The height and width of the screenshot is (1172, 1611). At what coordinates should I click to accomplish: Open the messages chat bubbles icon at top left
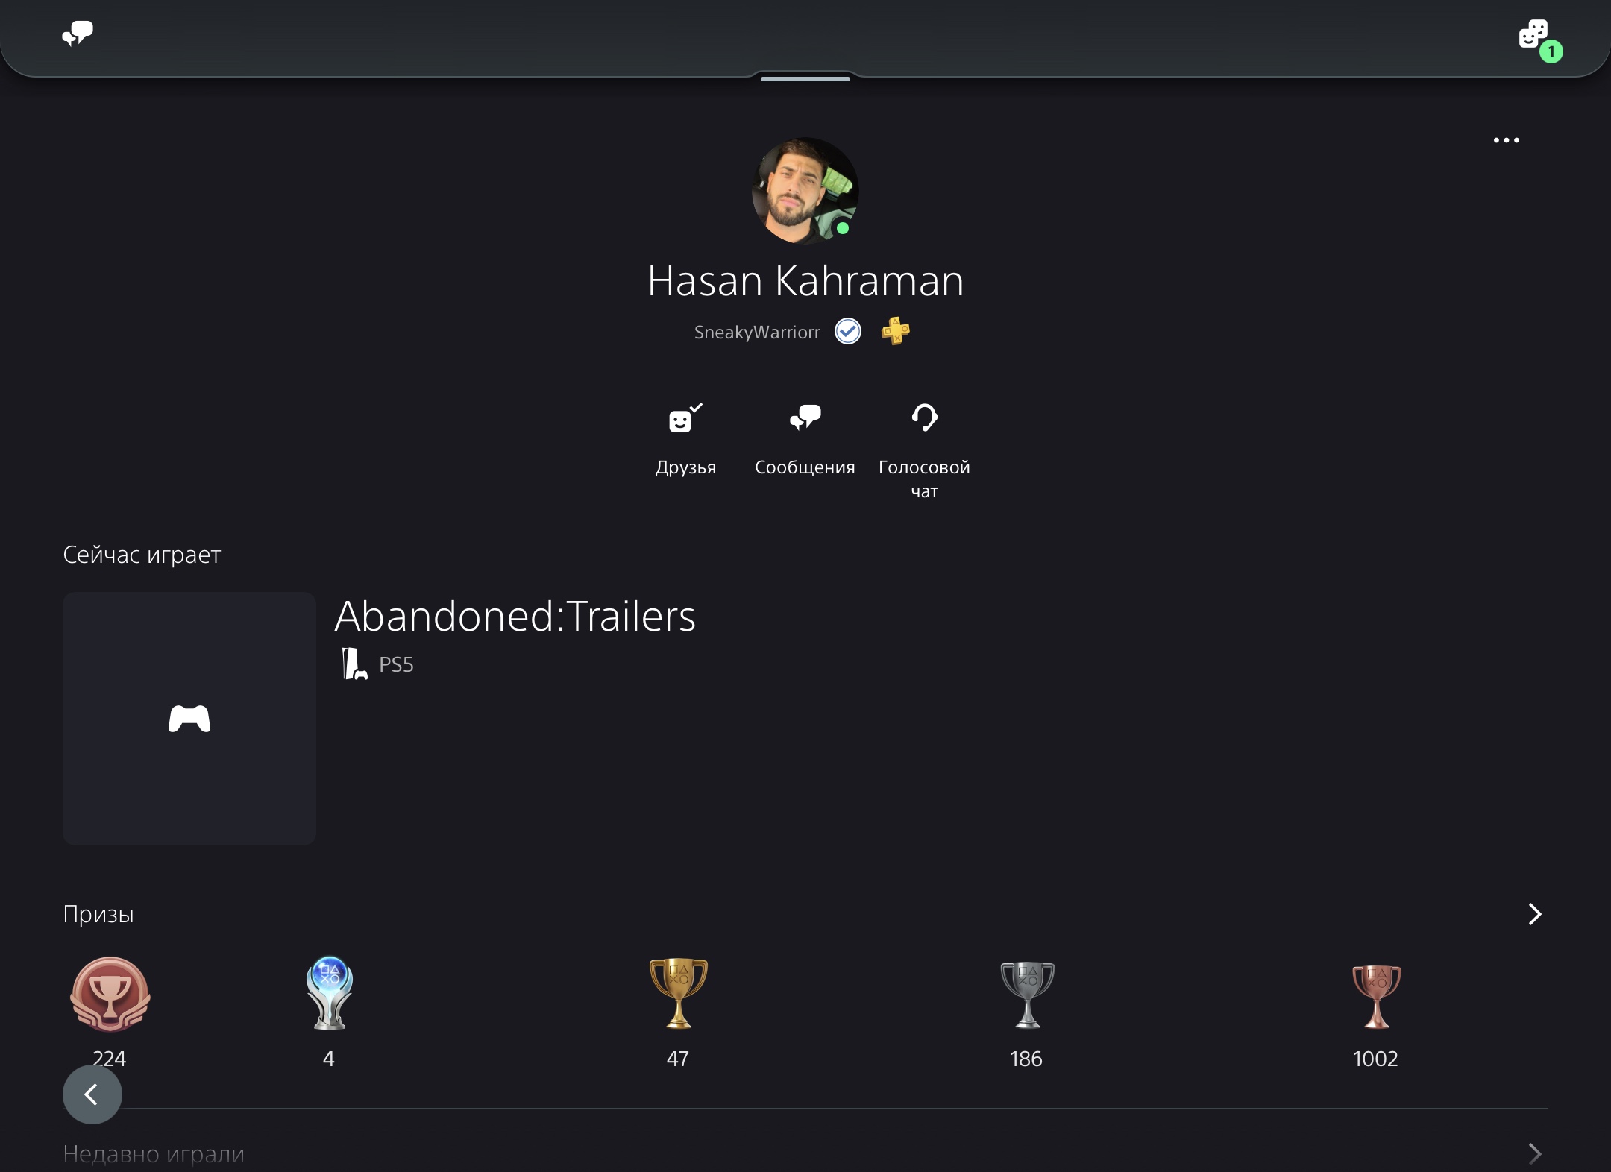pos(78,34)
